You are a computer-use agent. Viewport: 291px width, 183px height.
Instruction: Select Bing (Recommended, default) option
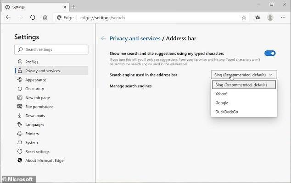244,85
